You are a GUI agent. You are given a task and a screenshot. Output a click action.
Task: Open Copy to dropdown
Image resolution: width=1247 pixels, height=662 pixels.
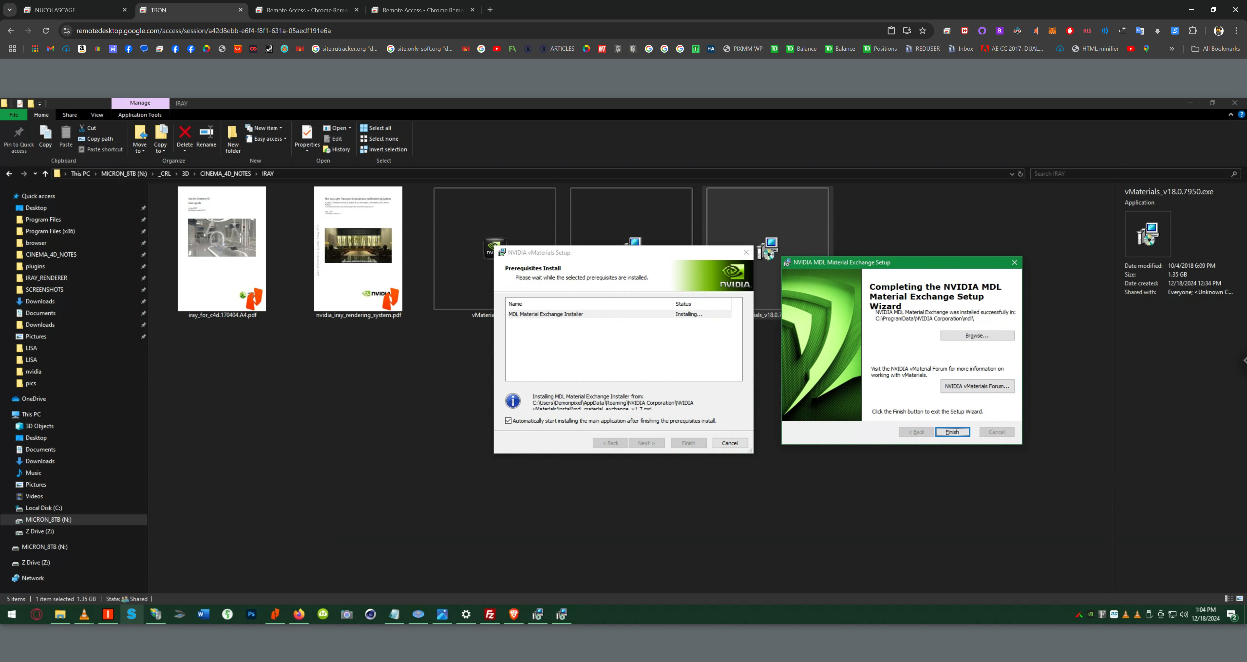tap(160, 139)
